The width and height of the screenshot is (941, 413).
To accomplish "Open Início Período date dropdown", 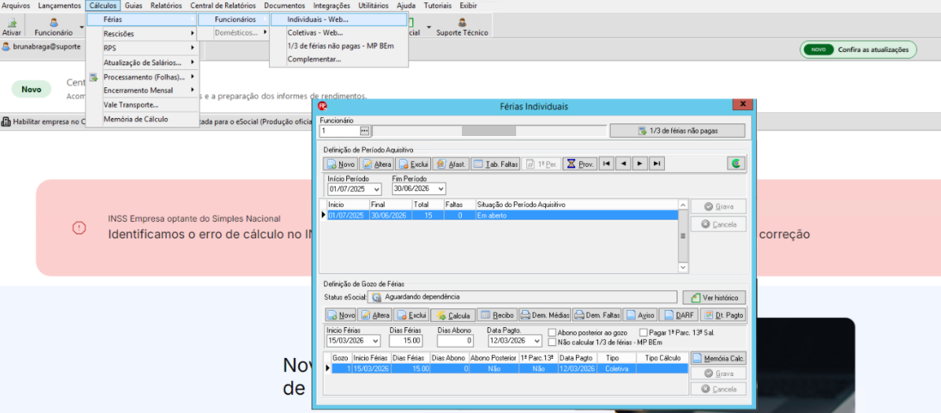I will [x=377, y=189].
